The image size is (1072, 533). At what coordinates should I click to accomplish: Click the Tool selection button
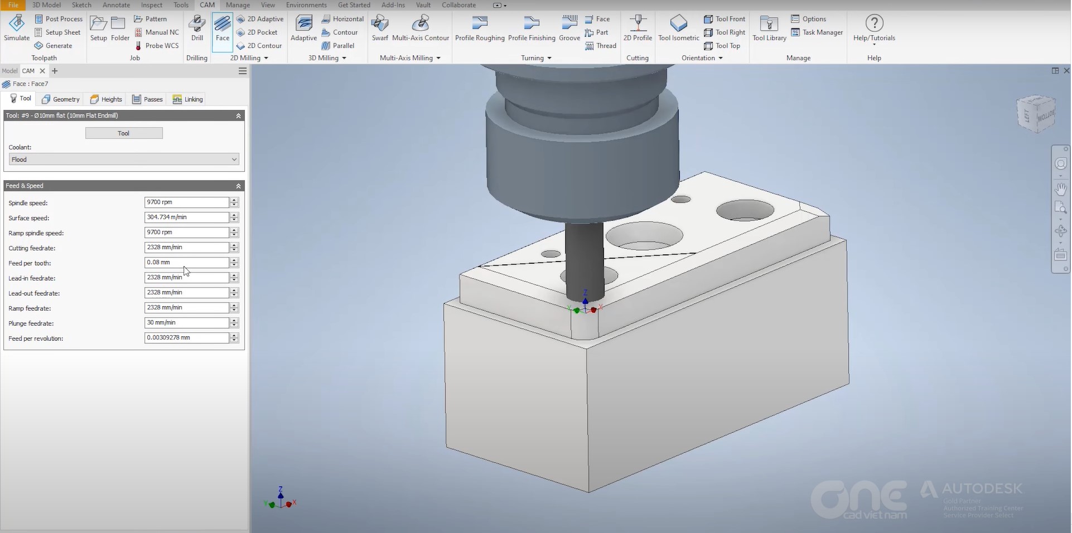click(124, 133)
